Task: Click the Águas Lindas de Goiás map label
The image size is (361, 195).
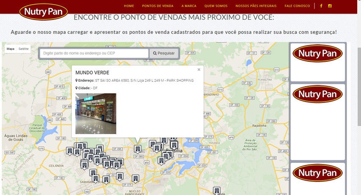Action: coord(16,137)
